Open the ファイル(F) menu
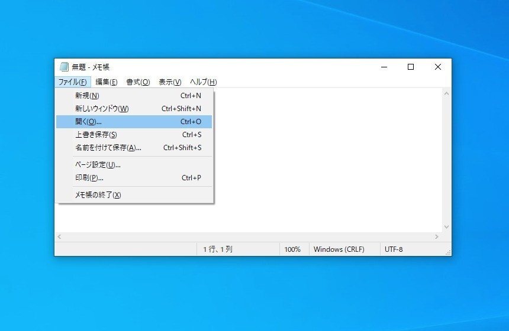The width and height of the screenshot is (509, 331). [72, 82]
